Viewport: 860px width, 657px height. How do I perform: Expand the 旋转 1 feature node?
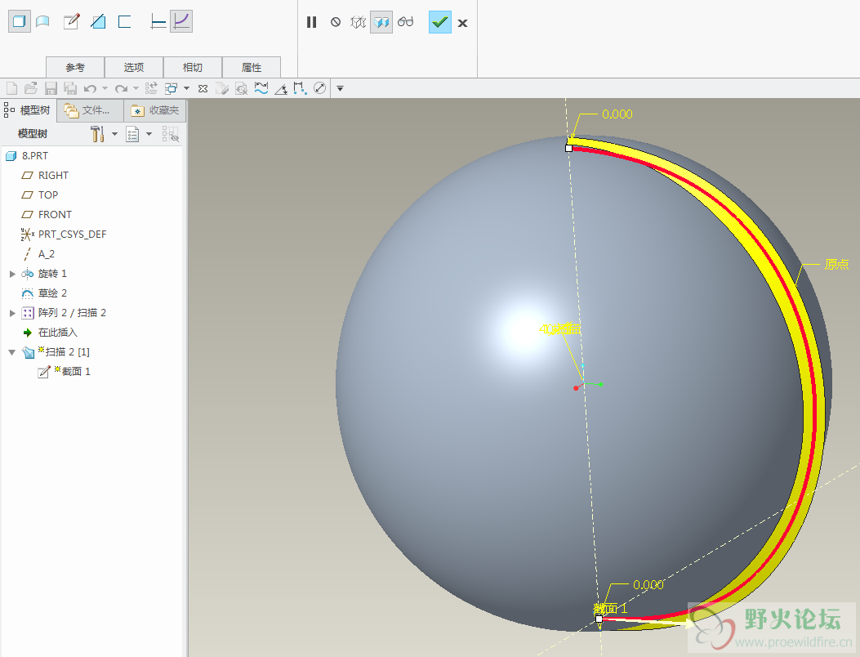click(12, 274)
